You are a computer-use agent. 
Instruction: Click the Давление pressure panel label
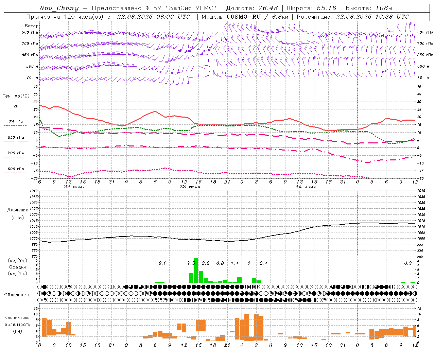(18, 210)
